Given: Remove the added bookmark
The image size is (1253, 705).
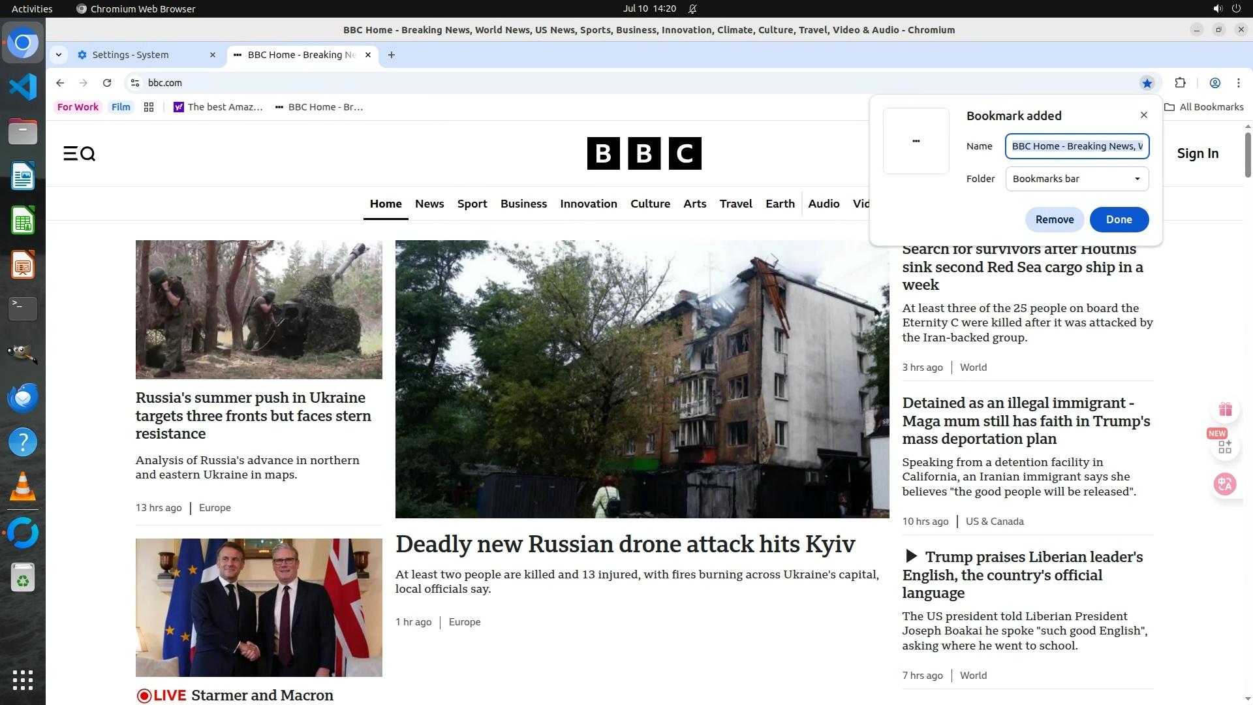Looking at the screenshot, I should click(1054, 219).
